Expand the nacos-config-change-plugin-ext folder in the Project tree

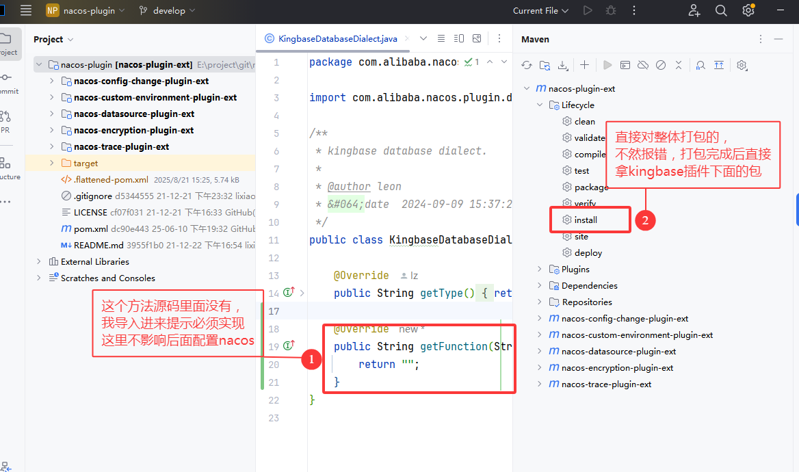[51, 81]
